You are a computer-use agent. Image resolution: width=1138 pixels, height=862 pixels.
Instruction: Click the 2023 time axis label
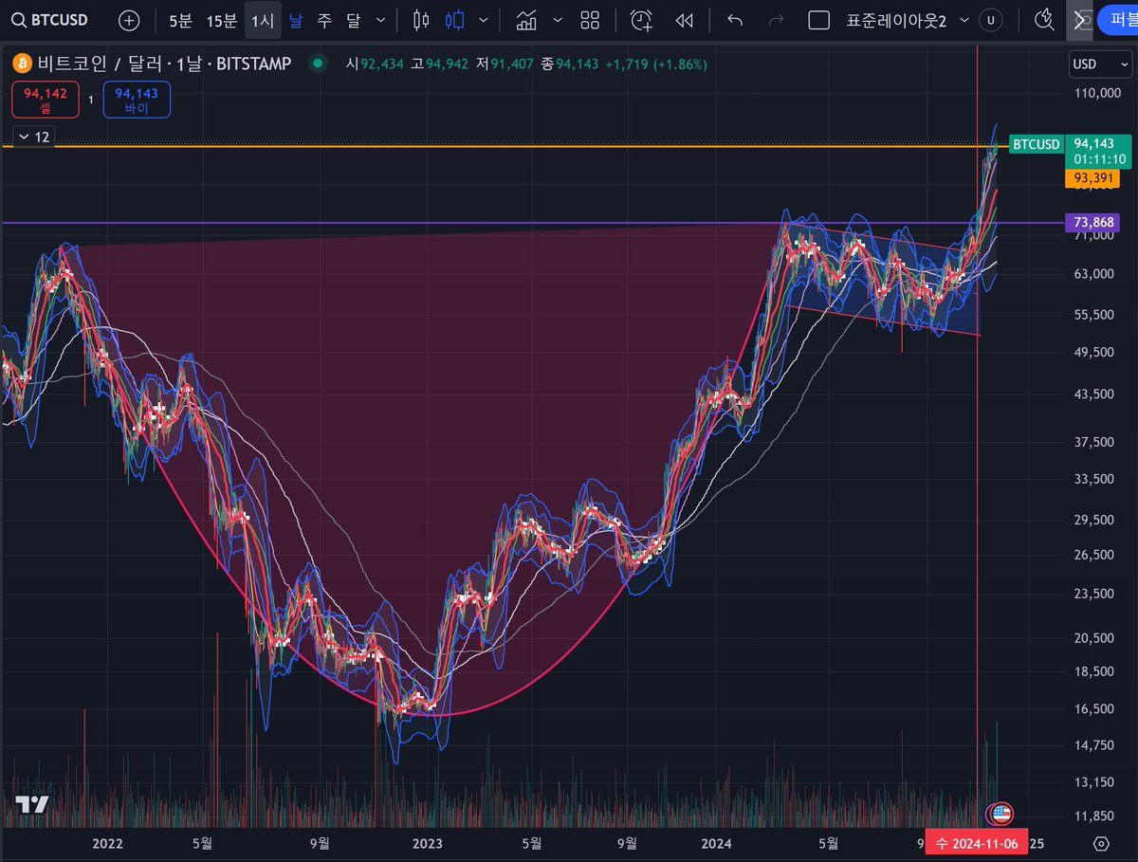[x=427, y=843]
